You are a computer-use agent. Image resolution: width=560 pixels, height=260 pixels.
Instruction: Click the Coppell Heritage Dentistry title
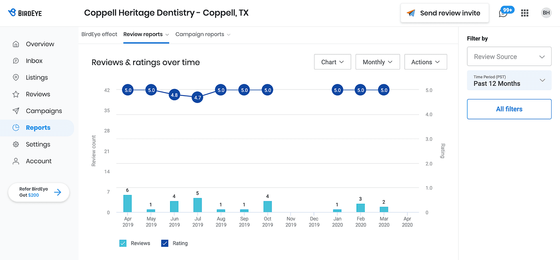(x=166, y=13)
